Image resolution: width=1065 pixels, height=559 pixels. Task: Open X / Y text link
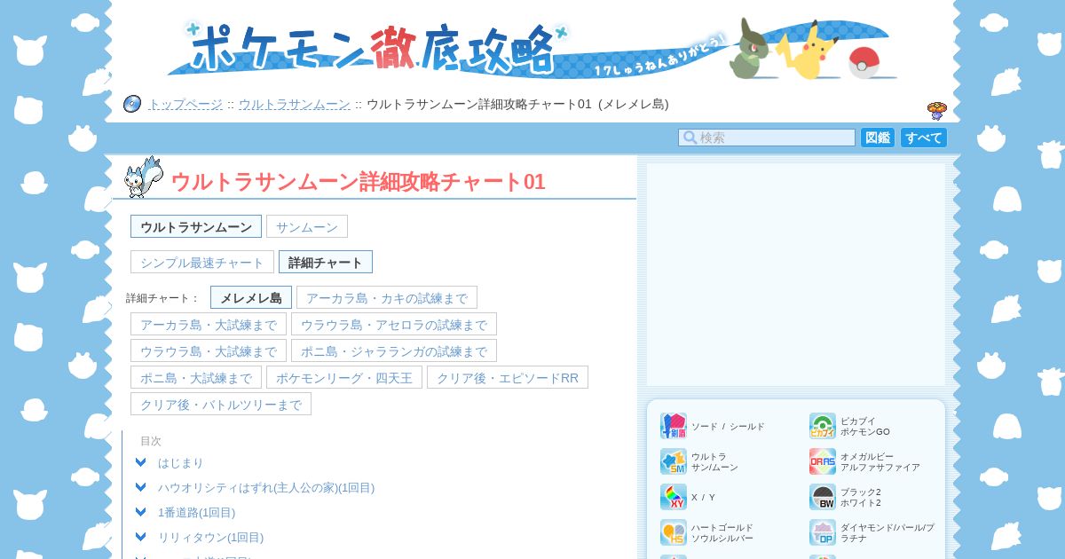pyautogui.click(x=704, y=498)
